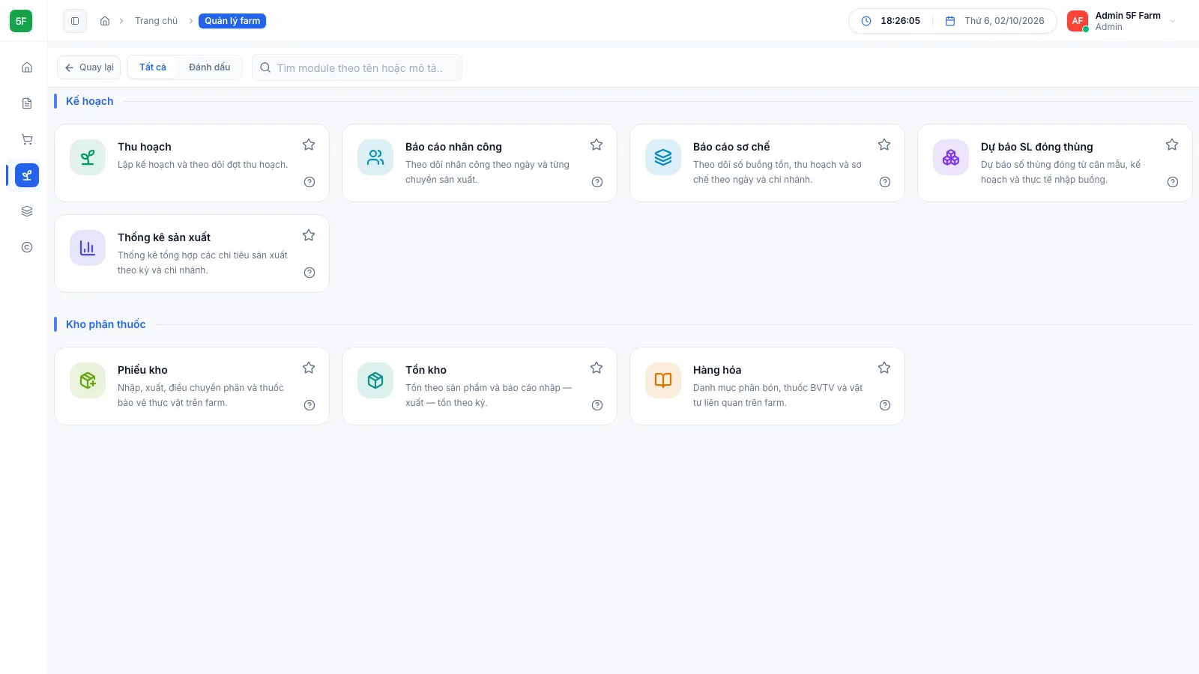Screen dimensions: 1199x674
Task: Open the Thu hoạch module card
Action: pos(192,163)
